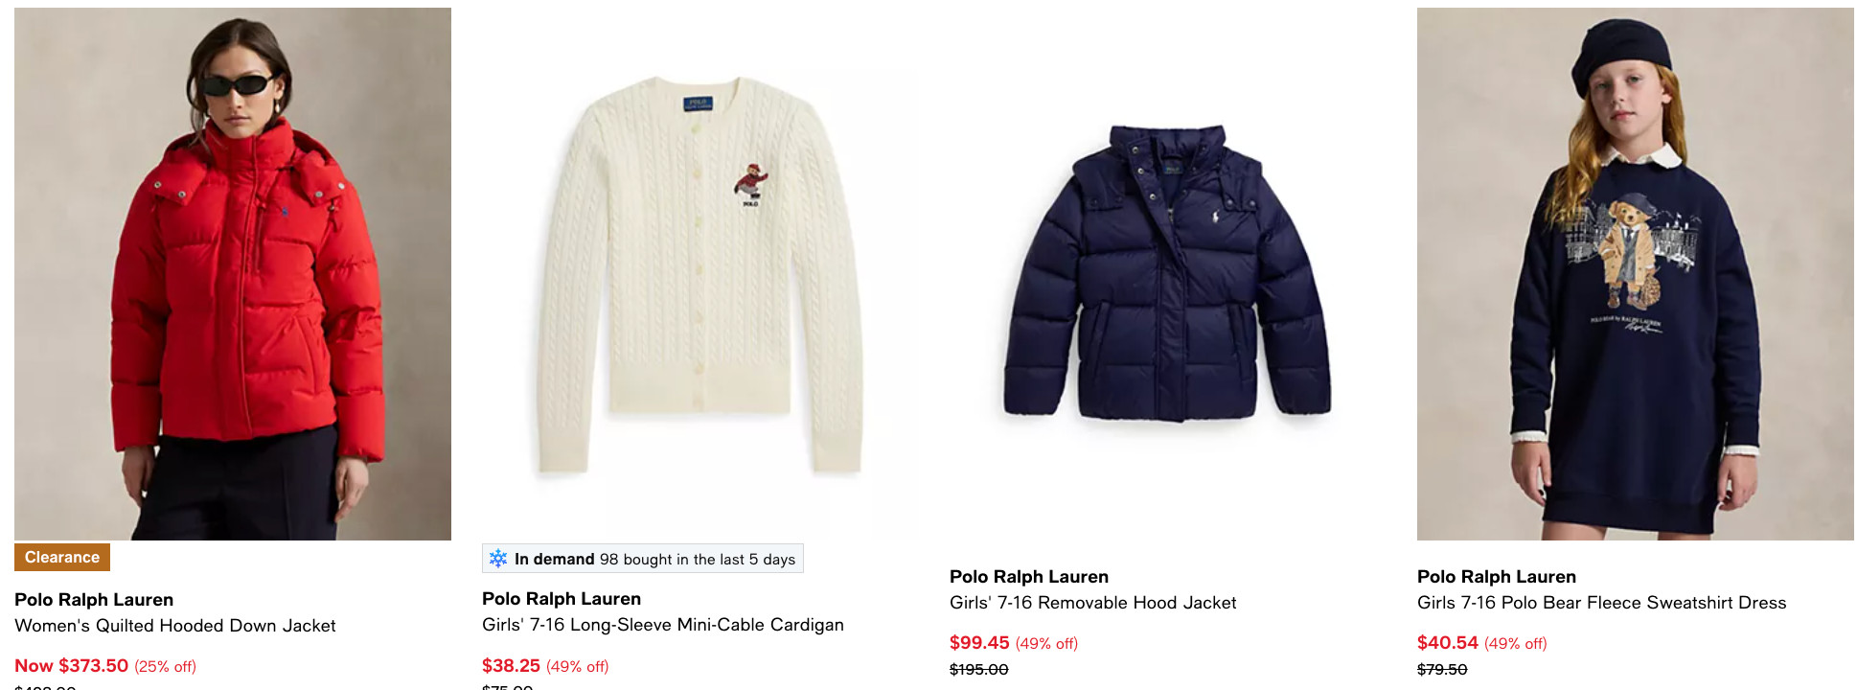Screen dimensions: 1857x690
Task: Open the cream cable cardigan image
Action: coord(700,274)
